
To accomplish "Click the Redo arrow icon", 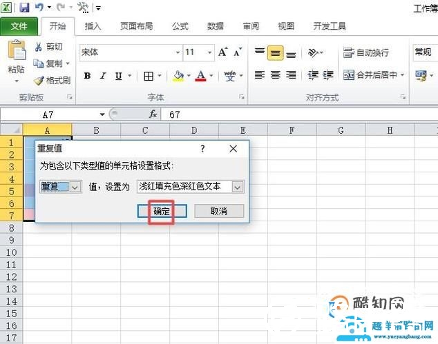I will [x=61, y=8].
